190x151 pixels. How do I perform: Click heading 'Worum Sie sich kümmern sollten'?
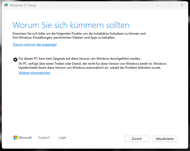tap(71, 25)
